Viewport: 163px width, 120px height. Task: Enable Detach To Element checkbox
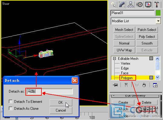point(11,101)
